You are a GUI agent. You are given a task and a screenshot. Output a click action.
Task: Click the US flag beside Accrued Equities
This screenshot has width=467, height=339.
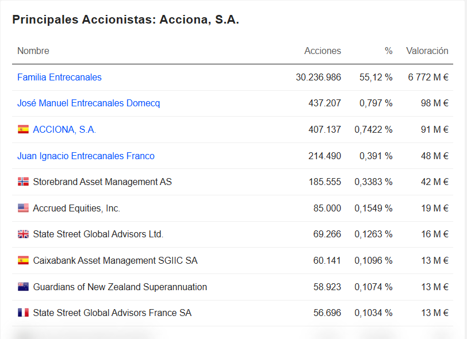click(23, 208)
